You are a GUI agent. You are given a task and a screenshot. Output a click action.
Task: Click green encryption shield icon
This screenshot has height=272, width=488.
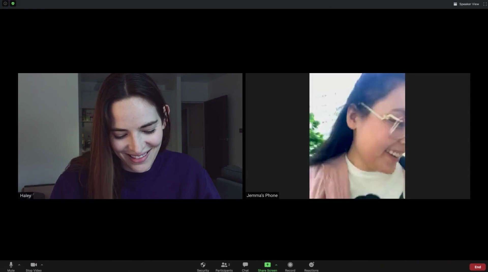coord(13,4)
